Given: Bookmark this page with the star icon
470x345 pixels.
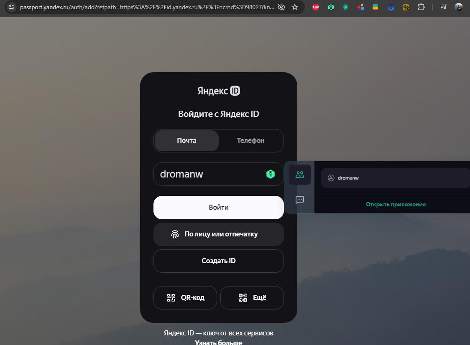Looking at the screenshot, I should coord(295,7).
